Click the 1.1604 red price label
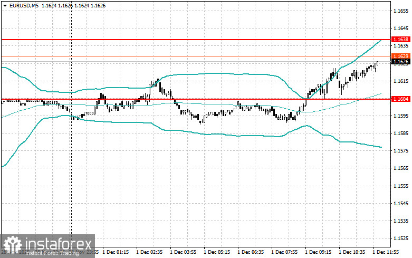This screenshot has height=258, width=412. (401, 99)
